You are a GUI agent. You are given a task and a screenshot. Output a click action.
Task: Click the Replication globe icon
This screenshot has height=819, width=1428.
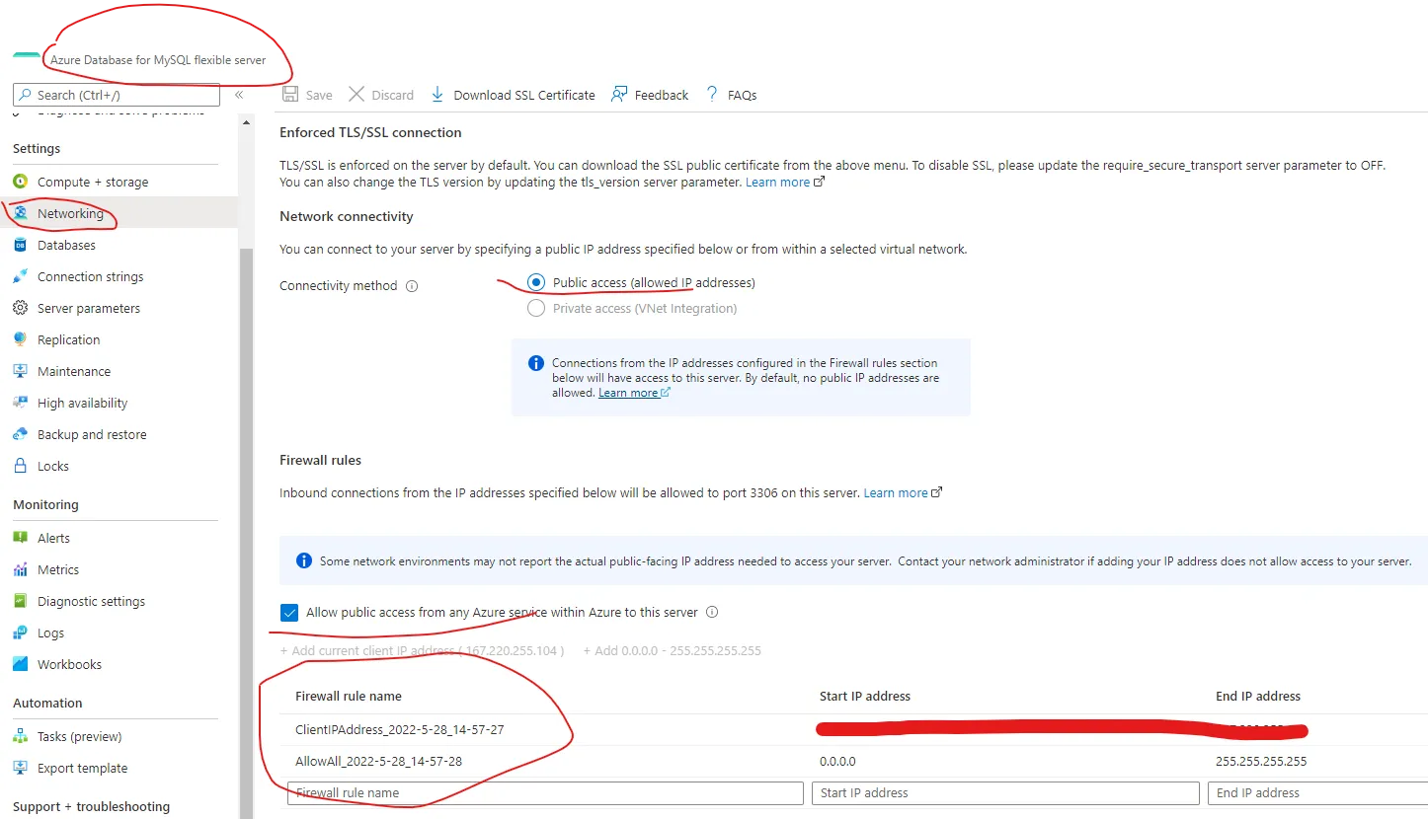(x=20, y=339)
